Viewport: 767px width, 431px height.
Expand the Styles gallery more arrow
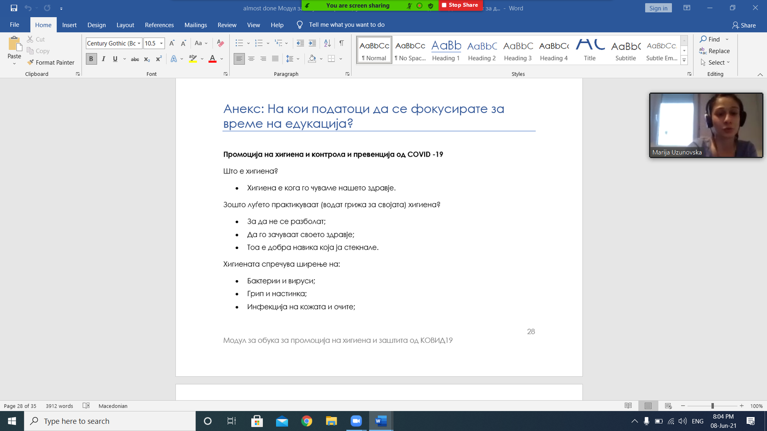(684, 61)
